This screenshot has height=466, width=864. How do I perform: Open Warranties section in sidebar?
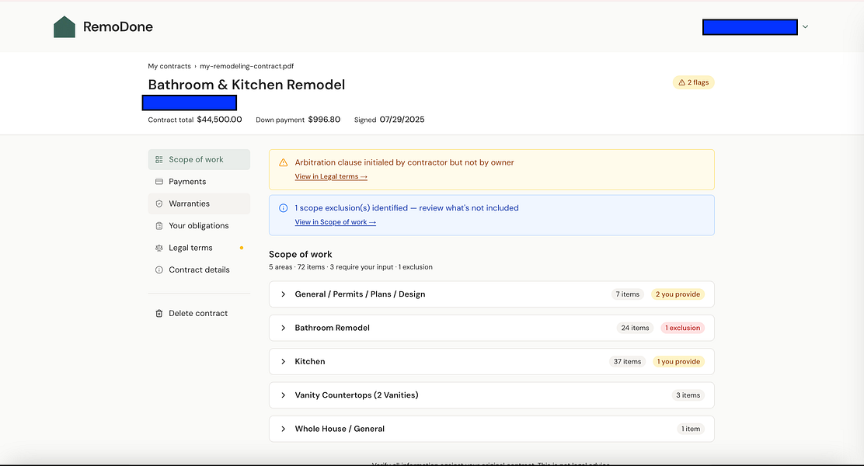pyautogui.click(x=199, y=203)
